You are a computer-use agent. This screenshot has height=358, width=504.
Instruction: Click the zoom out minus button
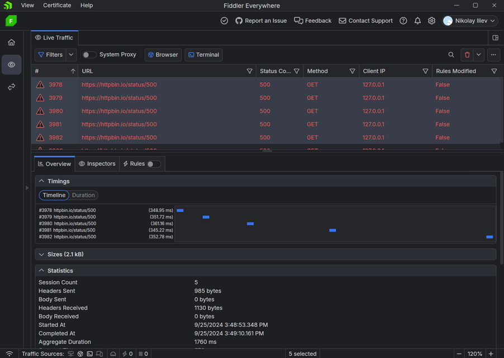pos(459,354)
